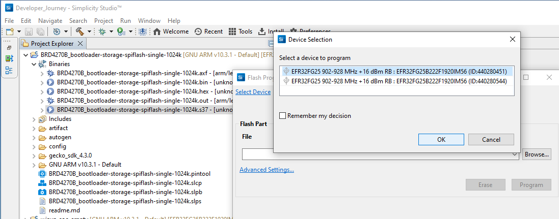
Task: Click the Build hammer icon
Action: click(79, 32)
